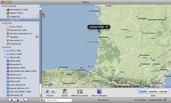Image resolution: width=171 pixels, height=103 pixels.
Task: Select the Satellite map style
Action: pyautogui.click(x=153, y=91)
